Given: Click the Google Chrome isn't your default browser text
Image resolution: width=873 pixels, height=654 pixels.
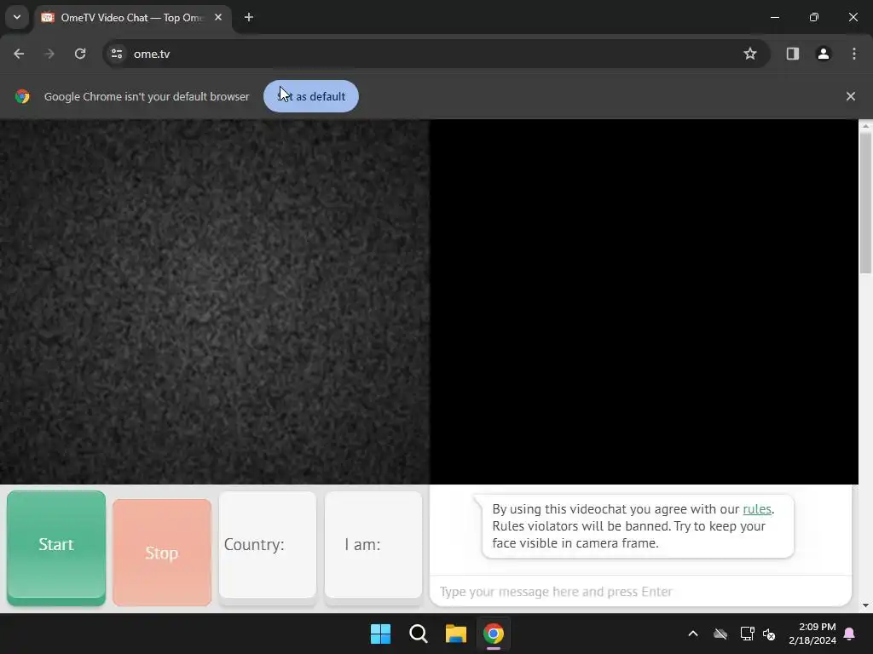Looking at the screenshot, I should click(147, 96).
